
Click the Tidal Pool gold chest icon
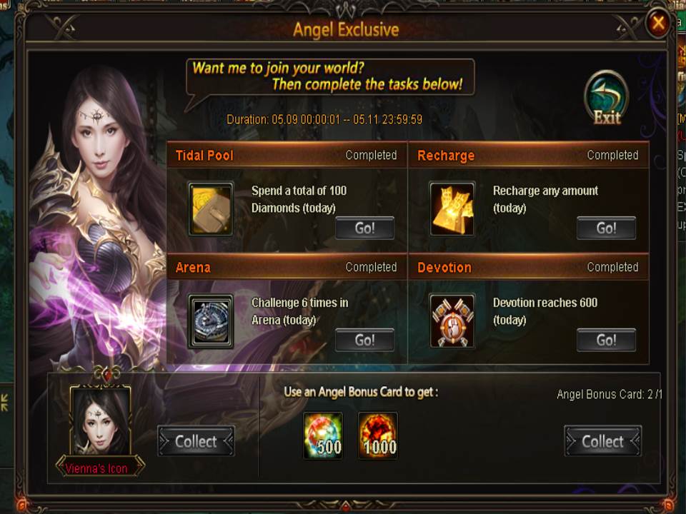point(211,209)
